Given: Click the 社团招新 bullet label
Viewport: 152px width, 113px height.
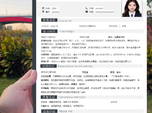Looking at the screenshot, I should (x=45, y=88).
